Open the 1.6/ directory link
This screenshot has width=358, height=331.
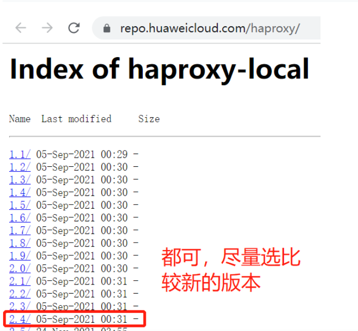tap(20, 218)
